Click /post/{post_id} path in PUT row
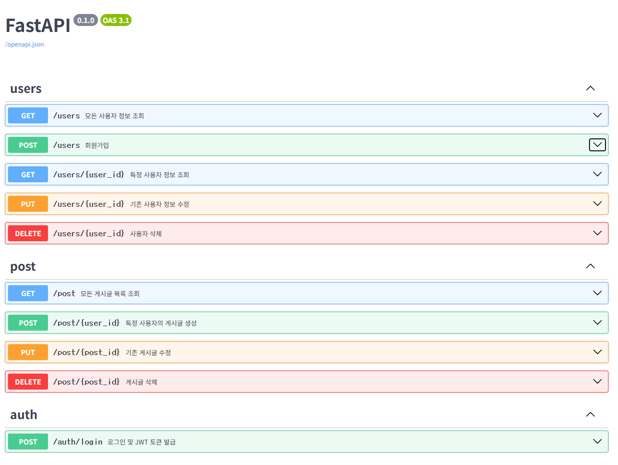Image resolution: width=618 pixels, height=465 pixels. (86, 352)
